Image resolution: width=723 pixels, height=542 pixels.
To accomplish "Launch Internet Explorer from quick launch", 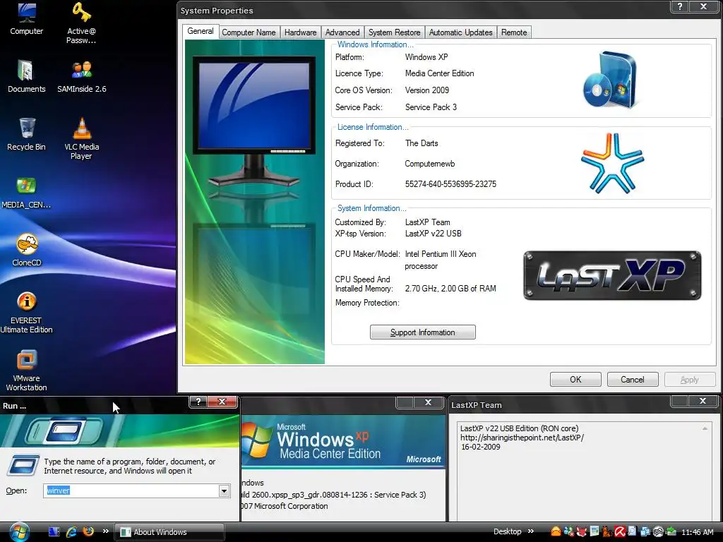I will (x=71, y=531).
